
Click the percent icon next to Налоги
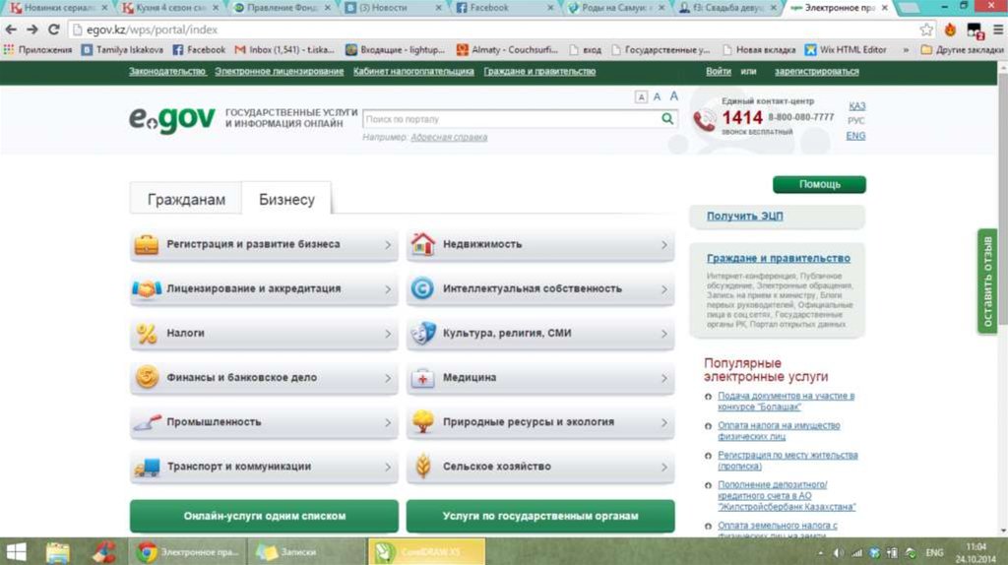click(x=147, y=334)
